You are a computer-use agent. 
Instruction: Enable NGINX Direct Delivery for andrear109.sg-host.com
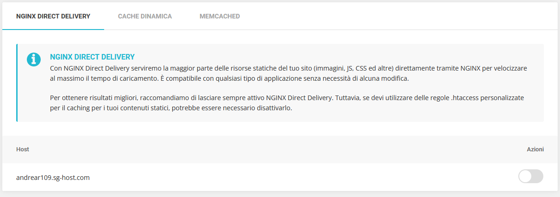pyautogui.click(x=530, y=176)
